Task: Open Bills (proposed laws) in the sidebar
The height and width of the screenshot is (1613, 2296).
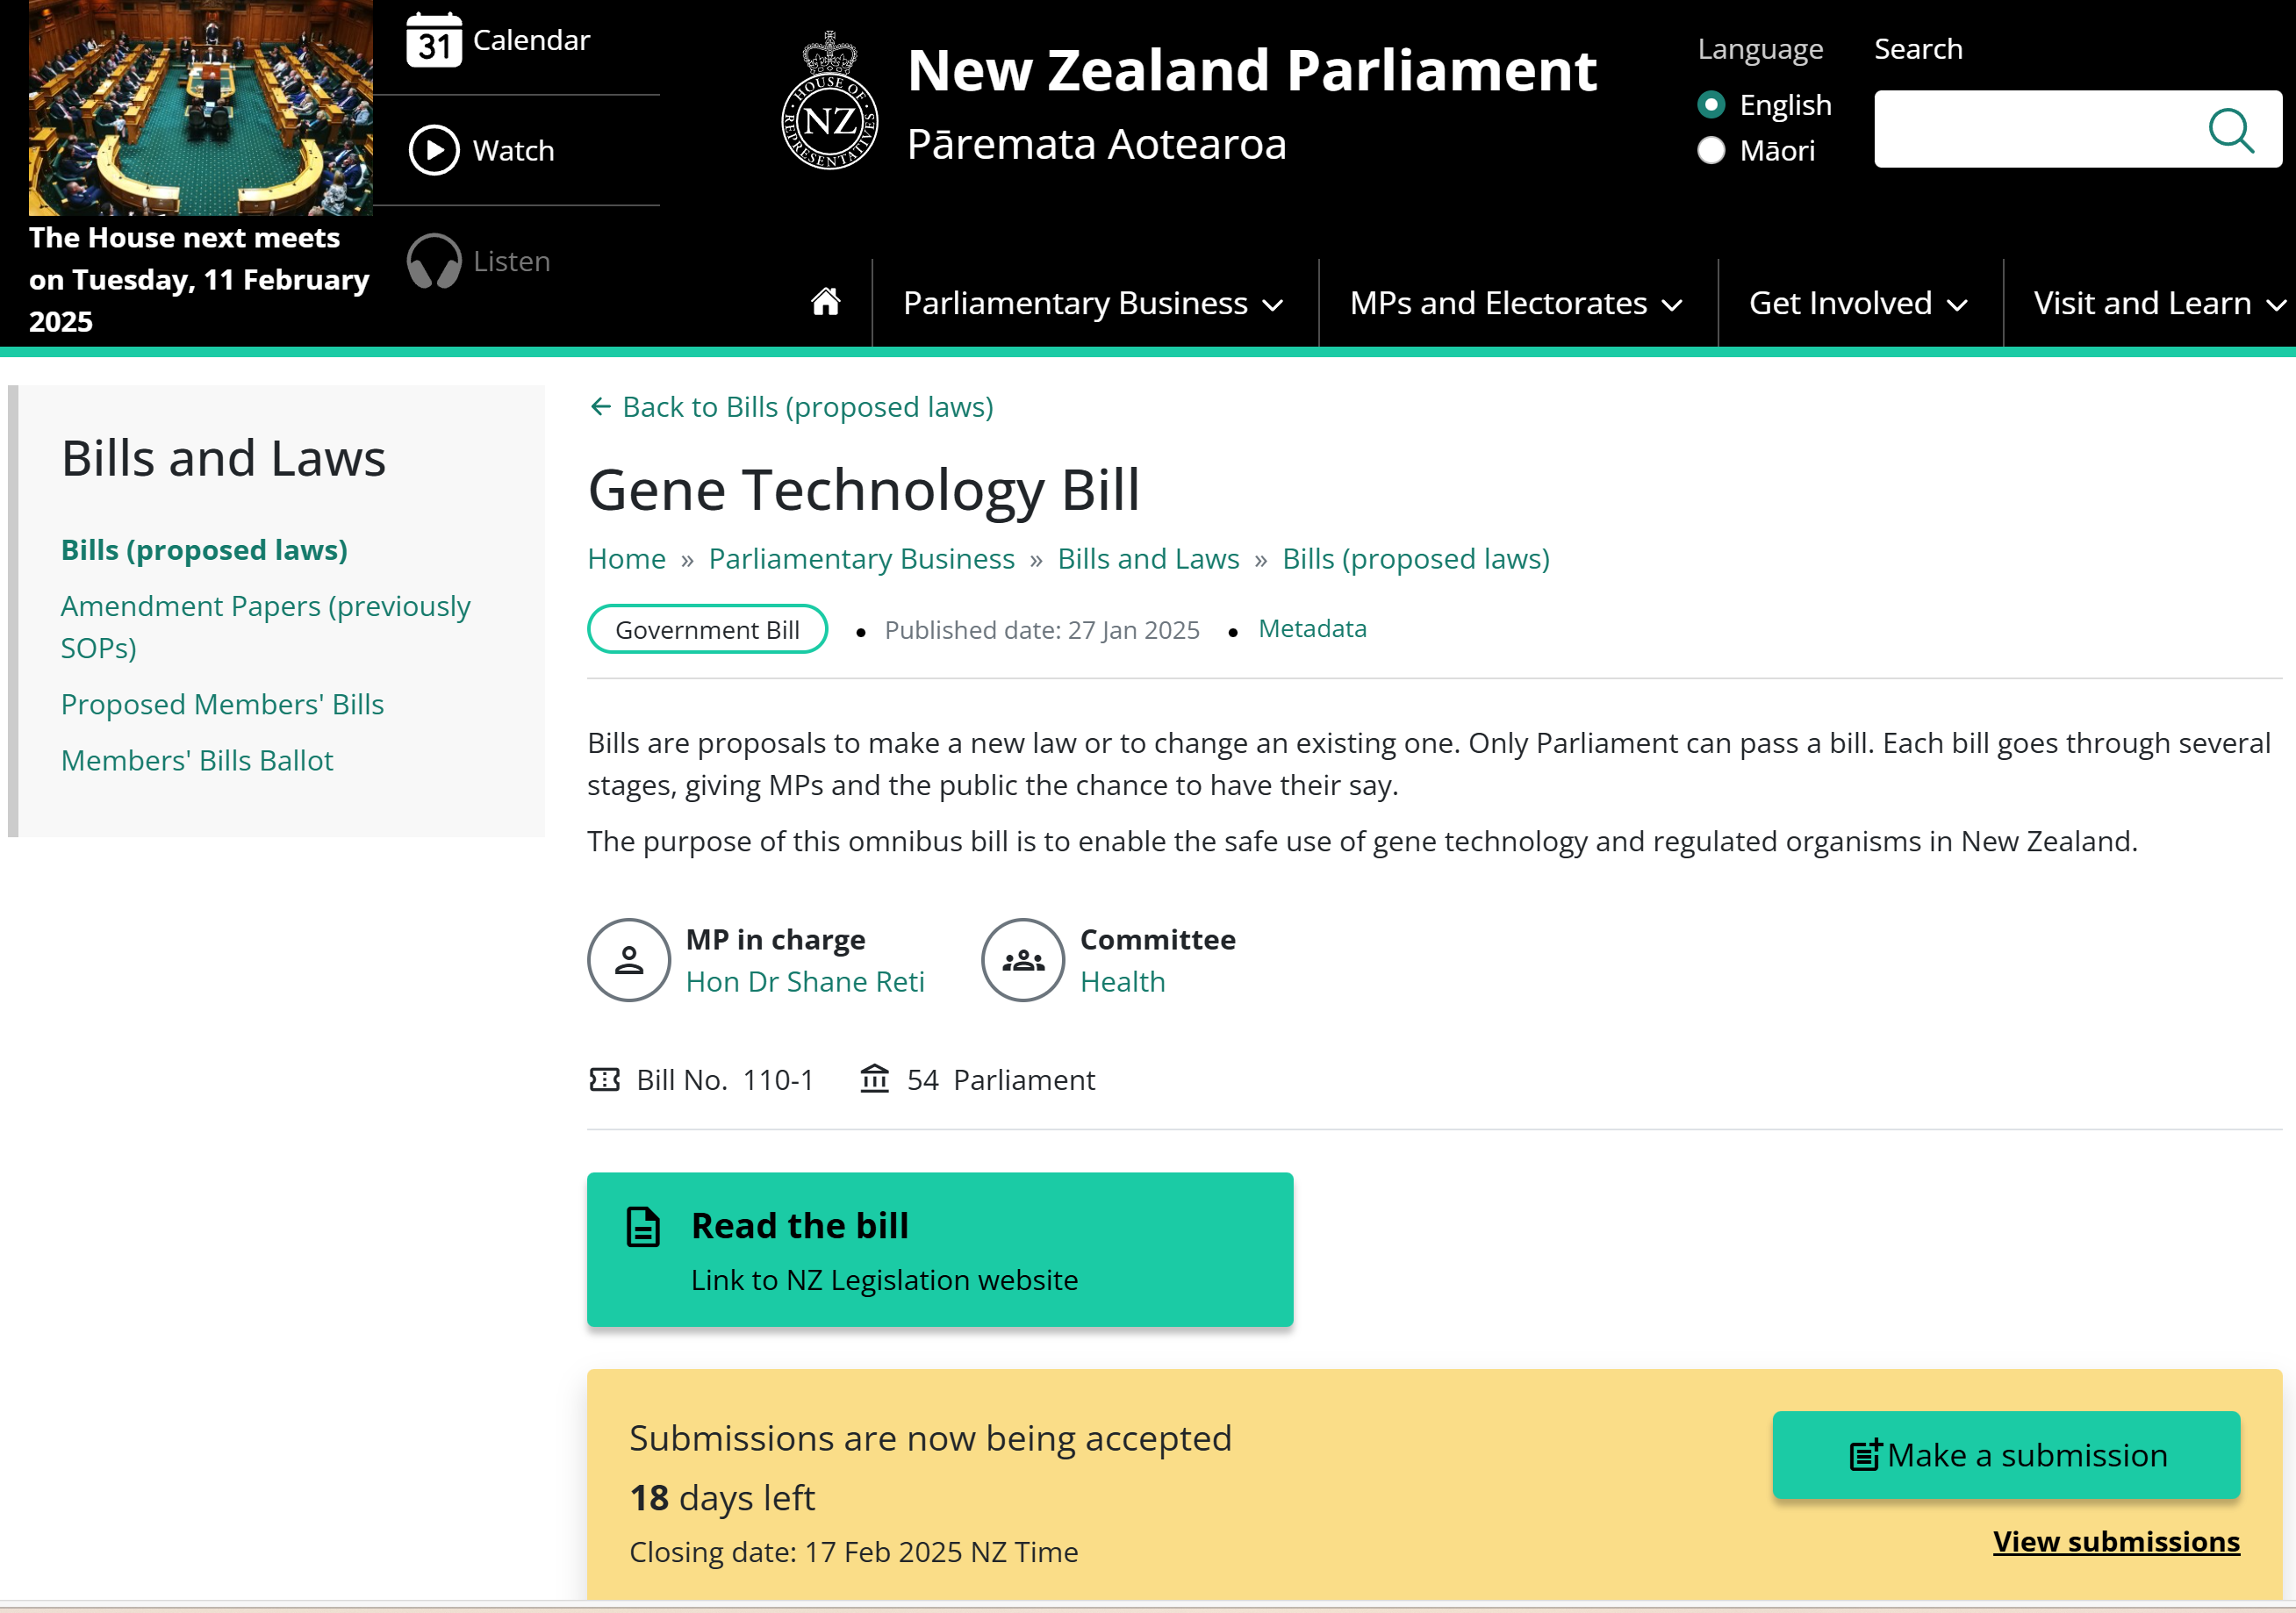Action: click(x=204, y=550)
